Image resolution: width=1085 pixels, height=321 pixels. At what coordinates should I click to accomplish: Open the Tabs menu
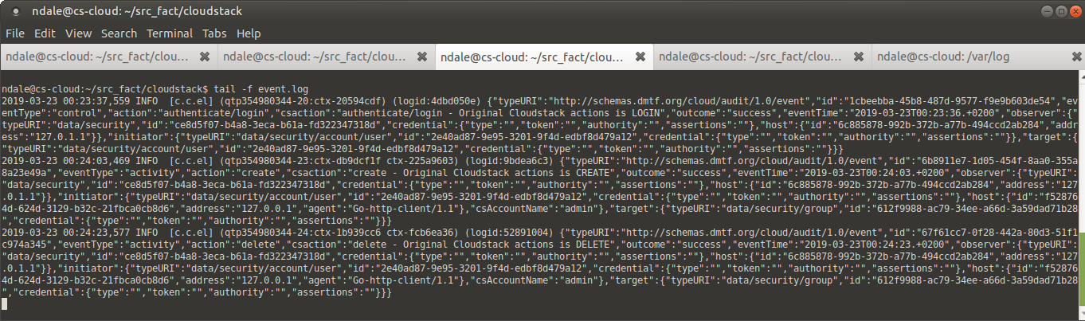[x=214, y=33]
